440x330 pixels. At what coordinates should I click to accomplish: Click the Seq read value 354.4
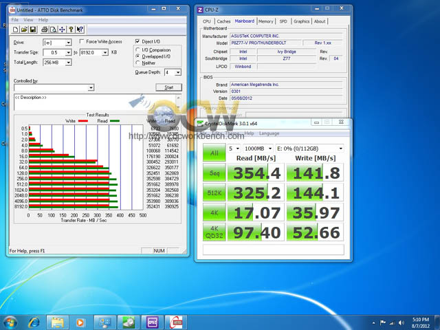coord(256,173)
